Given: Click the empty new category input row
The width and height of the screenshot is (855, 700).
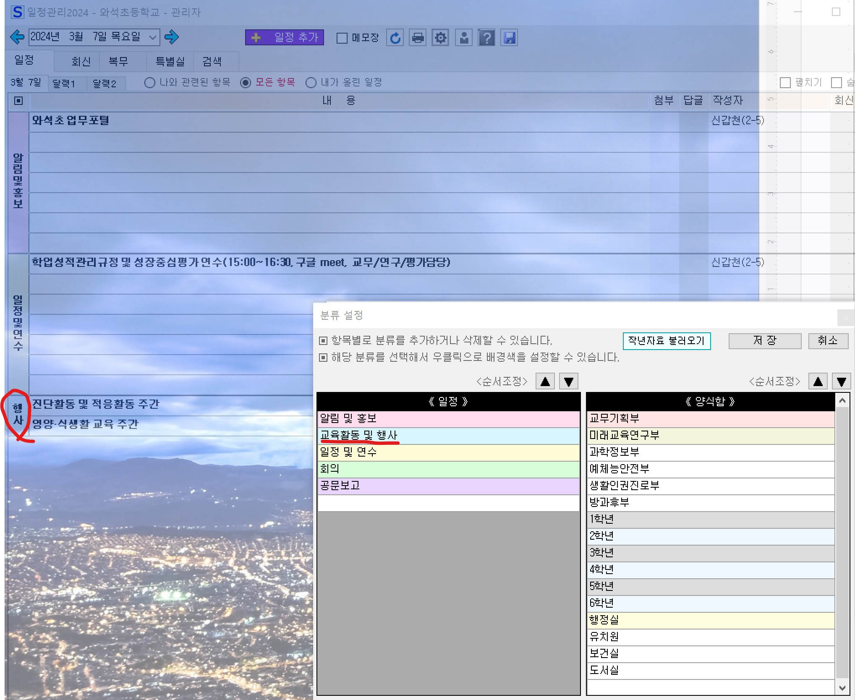Looking at the screenshot, I should coord(448,503).
